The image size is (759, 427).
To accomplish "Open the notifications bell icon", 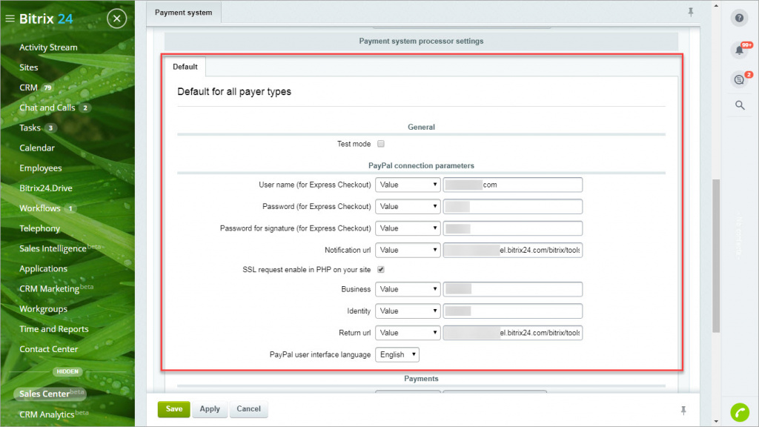I will click(x=739, y=50).
